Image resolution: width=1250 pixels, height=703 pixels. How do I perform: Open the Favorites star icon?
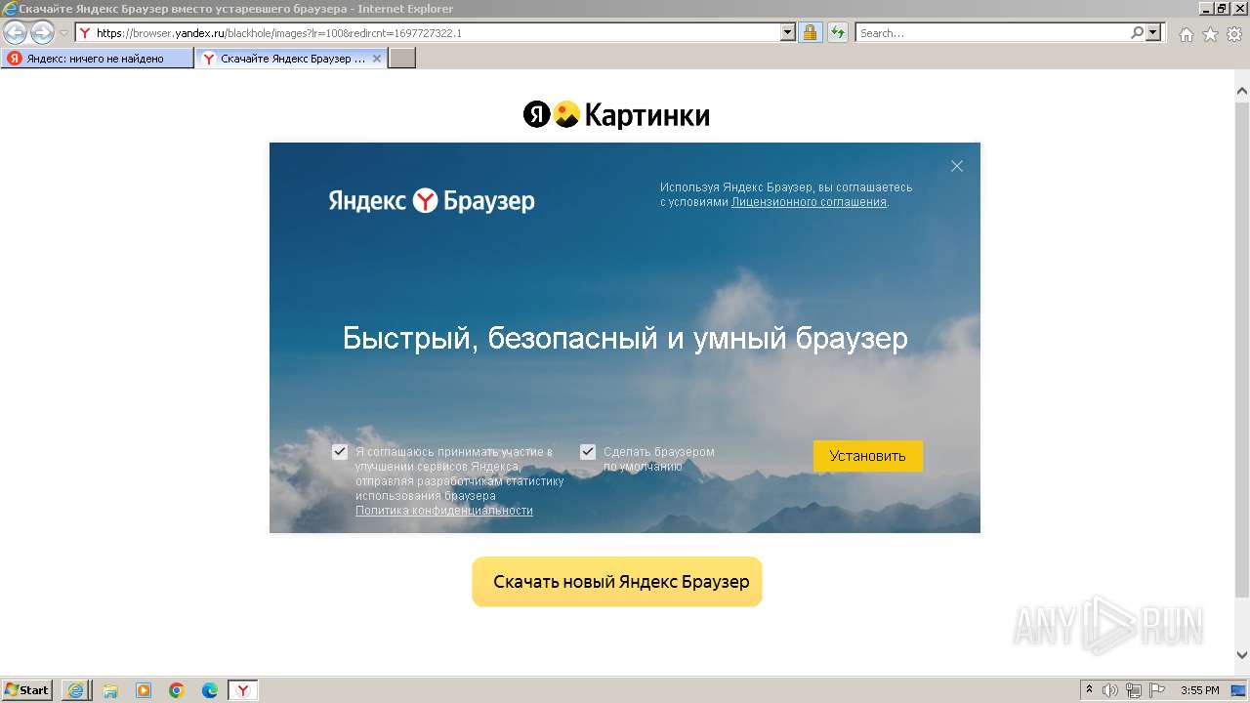[x=1210, y=34]
